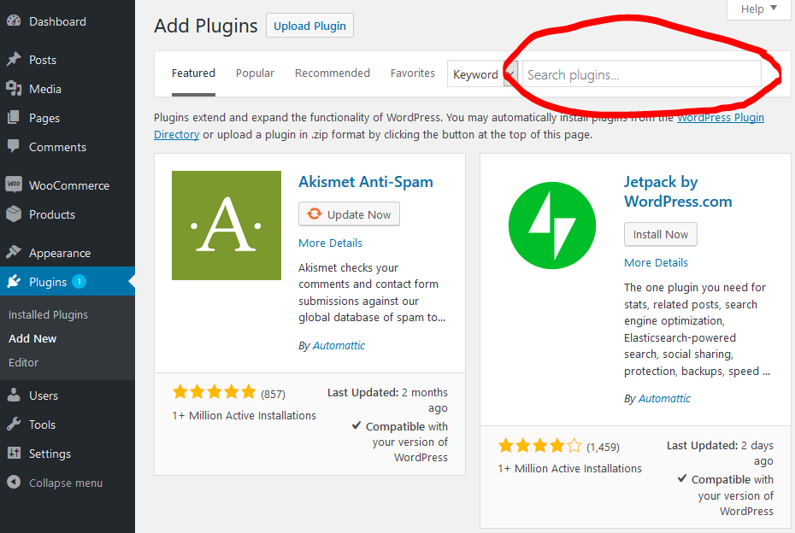Open the Dashboard menu item
The image size is (795, 533).
pos(68,21)
